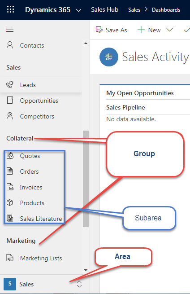Click the Save As button
The height and width of the screenshot is (294, 190).
[112, 30]
